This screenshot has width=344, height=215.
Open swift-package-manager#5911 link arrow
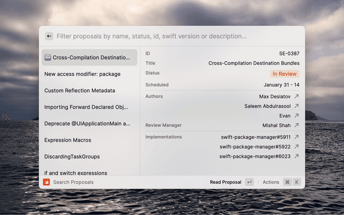coord(296,137)
